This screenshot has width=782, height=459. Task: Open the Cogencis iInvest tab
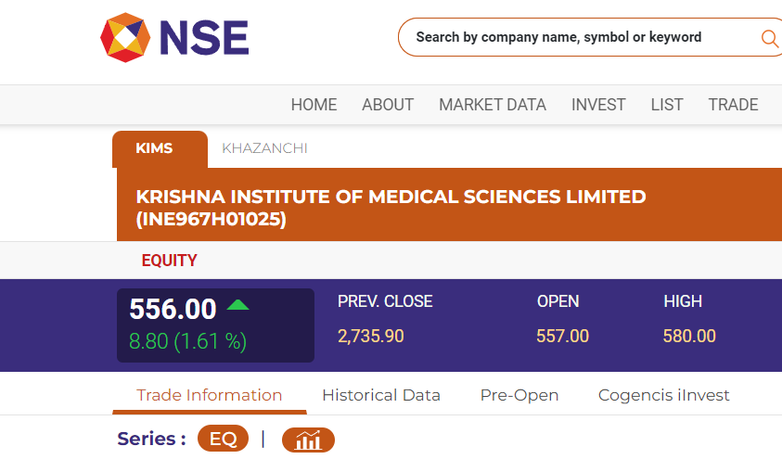pos(663,395)
